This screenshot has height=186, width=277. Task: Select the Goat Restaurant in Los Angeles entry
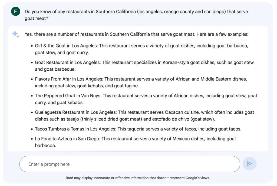click(x=144, y=66)
